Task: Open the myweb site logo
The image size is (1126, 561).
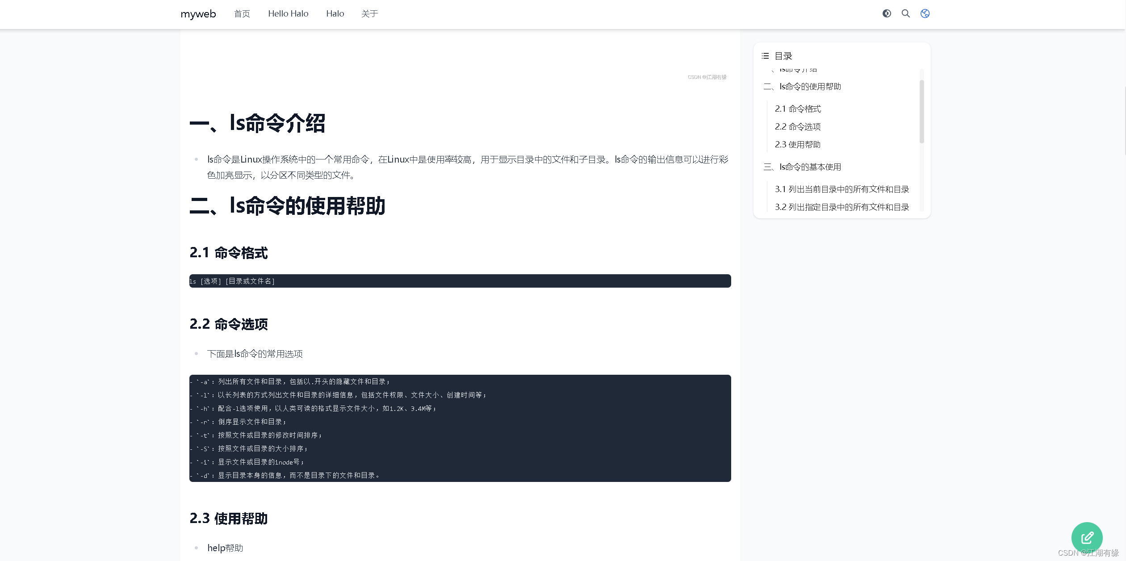Action: [198, 14]
